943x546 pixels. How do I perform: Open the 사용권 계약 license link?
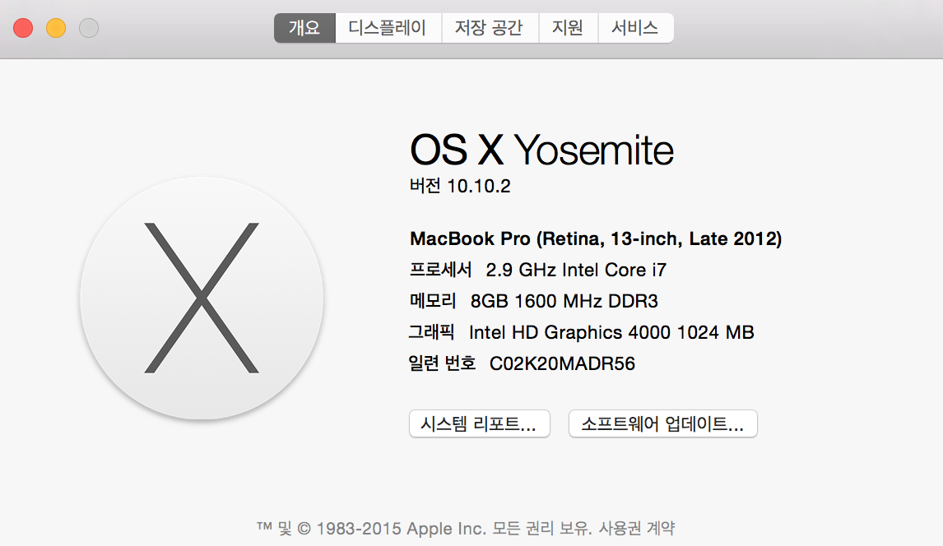648,528
